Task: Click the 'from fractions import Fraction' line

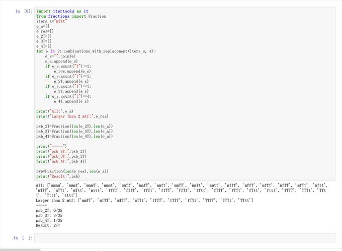Action: point(71,16)
